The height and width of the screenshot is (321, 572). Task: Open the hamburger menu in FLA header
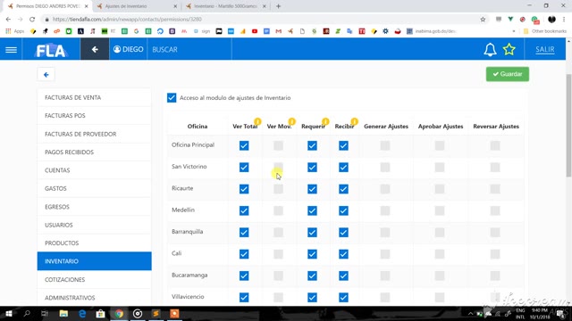[x=11, y=50]
